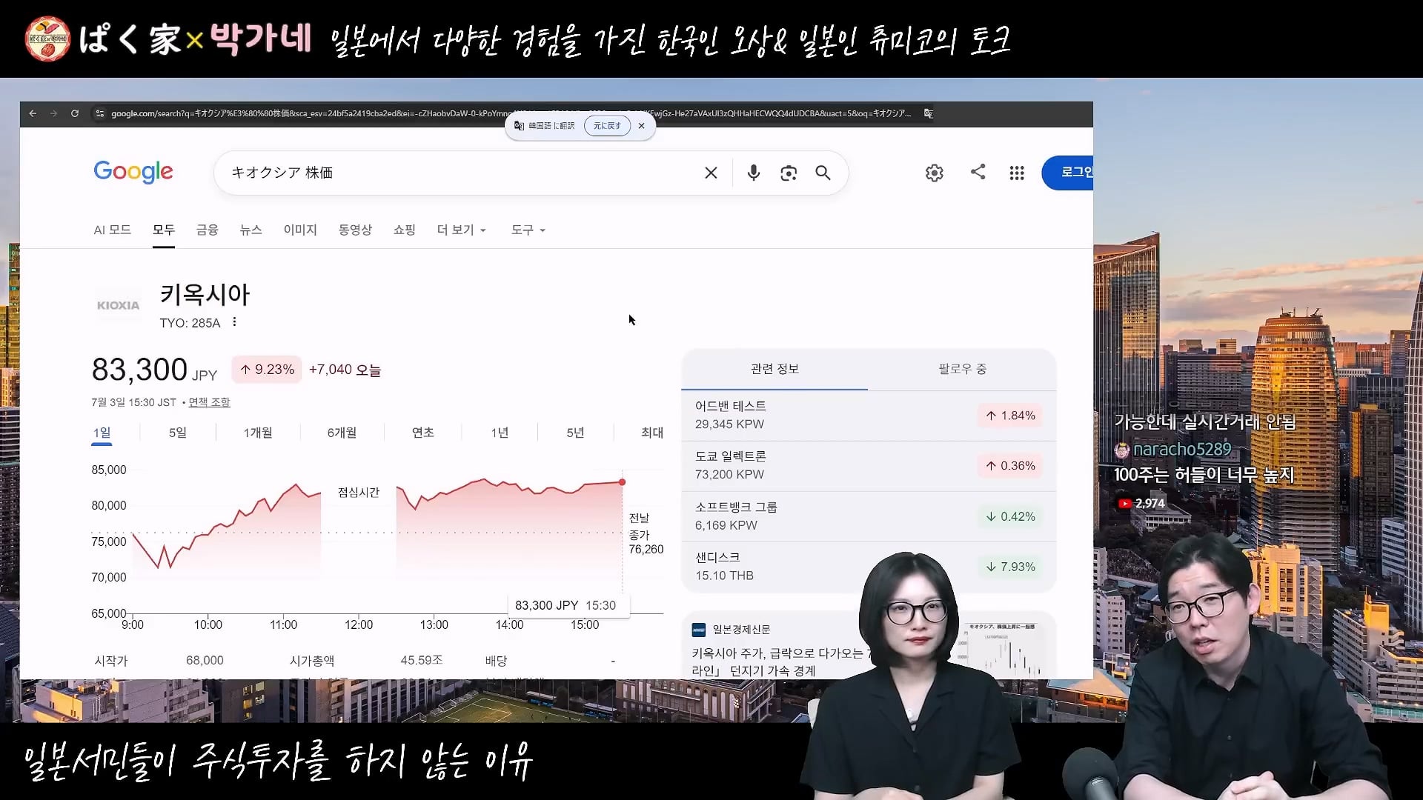This screenshot has width=1423, height=800.
Task: Switch to the 관련 정보 tab
Action: pyautogui.click(x=774, y=369)
